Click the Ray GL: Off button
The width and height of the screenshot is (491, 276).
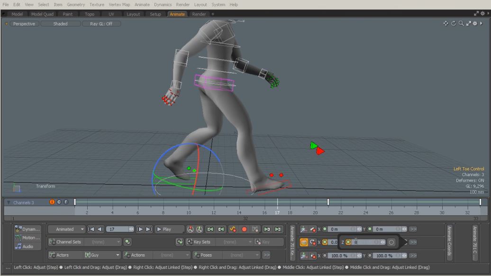(101, 24)
